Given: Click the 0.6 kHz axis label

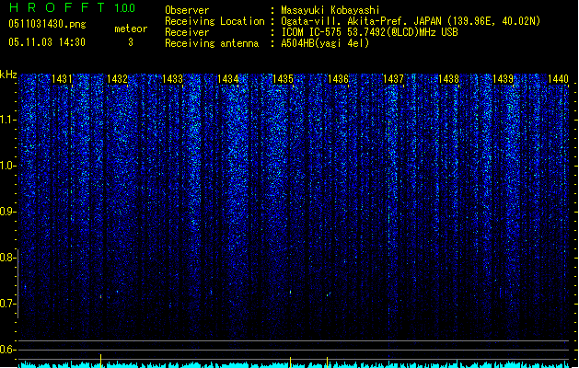Looking at the screenshot, I should (7, 350).
